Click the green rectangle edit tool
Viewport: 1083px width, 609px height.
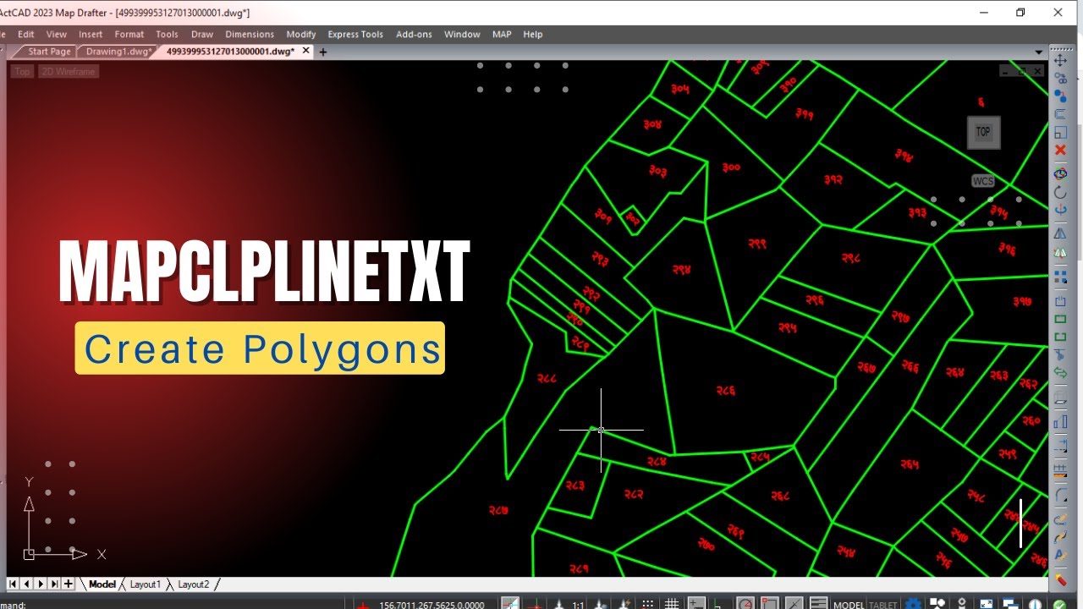point(1060,319)
